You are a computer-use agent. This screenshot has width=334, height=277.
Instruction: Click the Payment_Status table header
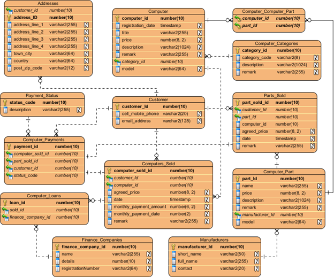pyautogui.click(x=42, y=96)
